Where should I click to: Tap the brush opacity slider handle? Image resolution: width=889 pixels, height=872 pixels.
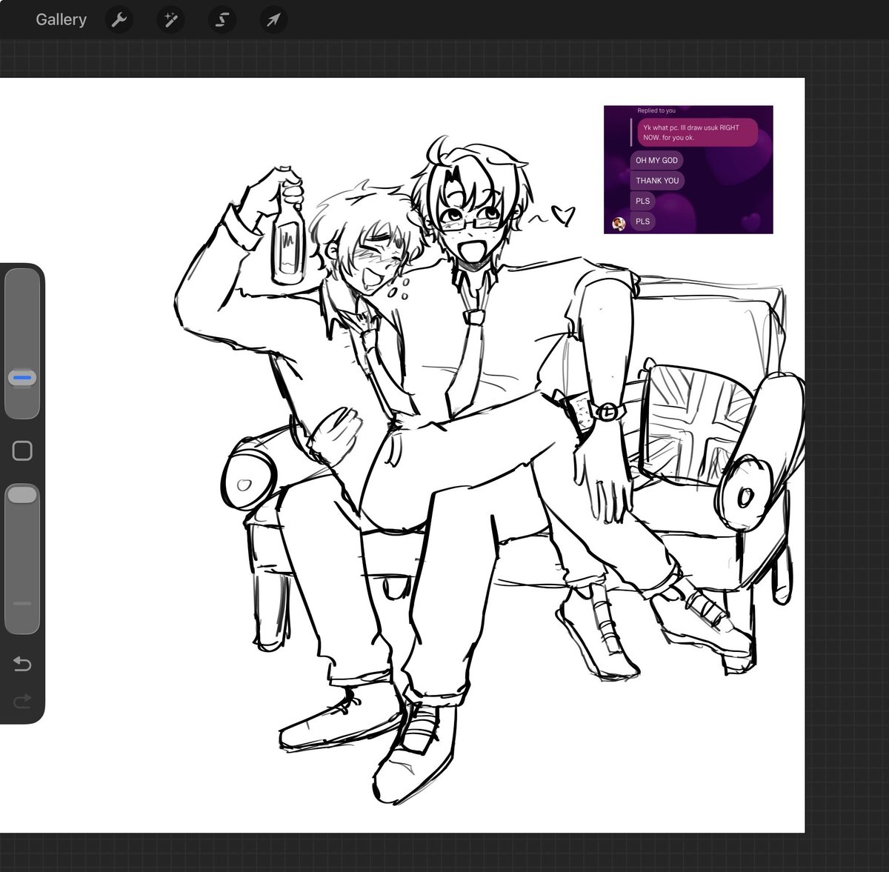(22, 495)
